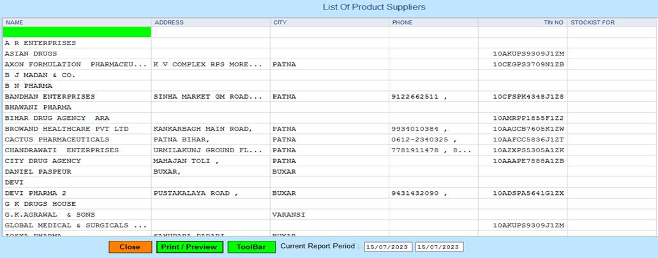658x258 pixels.
Task: Click the ADDRESS column header
Action: 169,22
